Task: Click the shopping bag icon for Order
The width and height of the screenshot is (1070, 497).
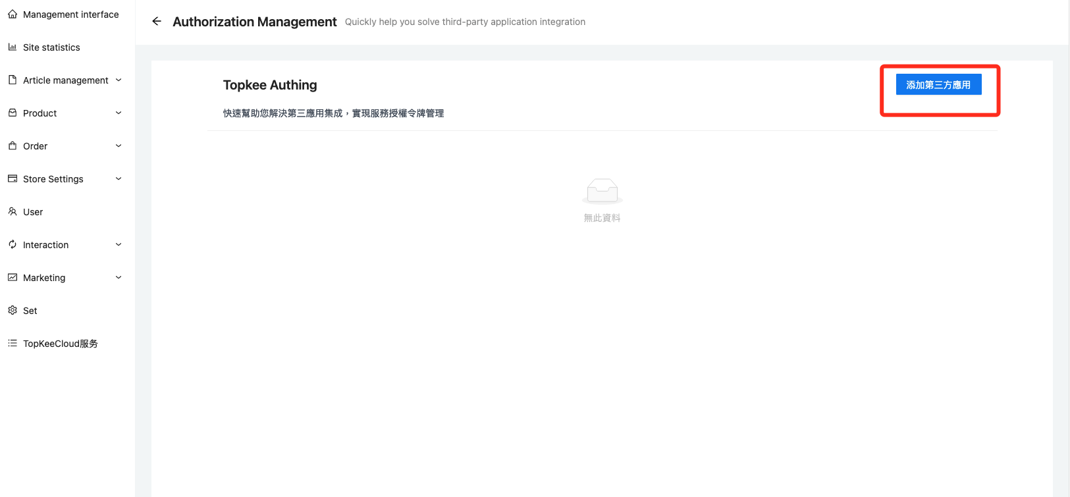Action: tap(13, 145)
